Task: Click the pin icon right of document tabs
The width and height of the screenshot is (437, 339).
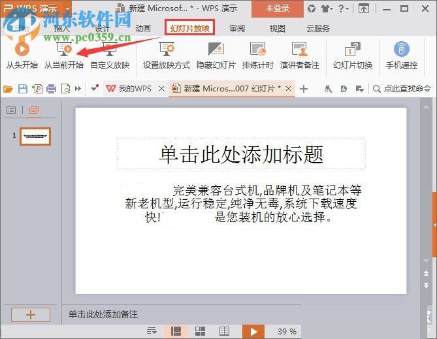Action: click(x=328, y=89)
